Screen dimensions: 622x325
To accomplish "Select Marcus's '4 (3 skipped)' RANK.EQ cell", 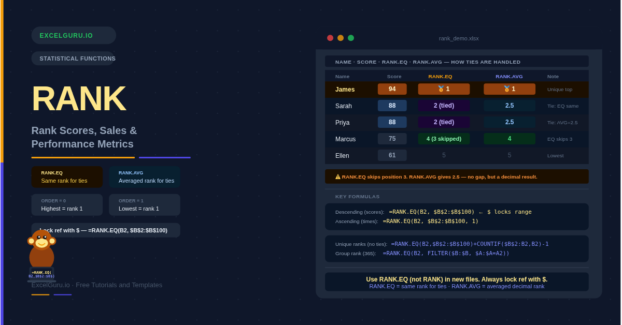I will [x=444, y=139].
